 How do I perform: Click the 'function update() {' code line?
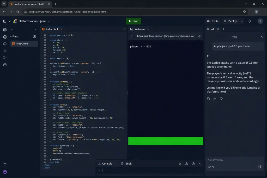61,82
